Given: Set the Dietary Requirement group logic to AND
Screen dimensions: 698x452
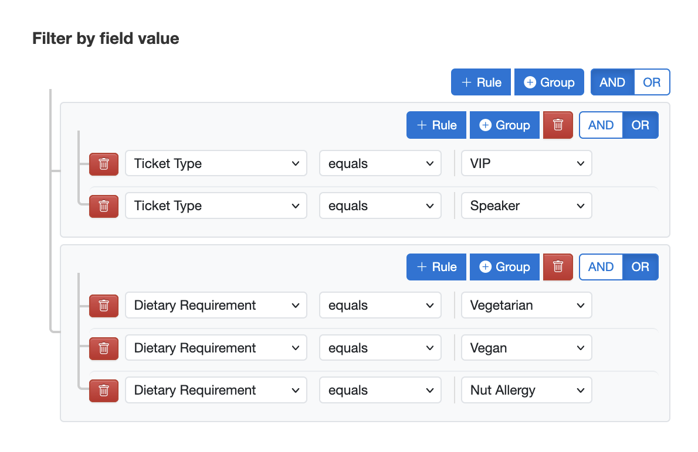Looking at the screenshot, I should pyautogui.click(x=601, y=267).
